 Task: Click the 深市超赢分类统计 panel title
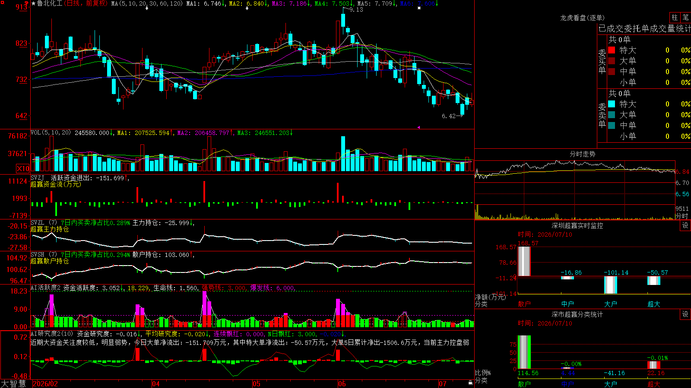[577, 314]
